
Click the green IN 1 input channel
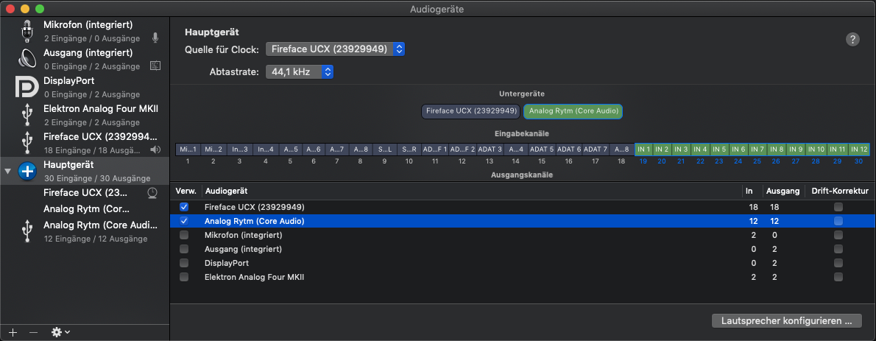tap(643, 150)
